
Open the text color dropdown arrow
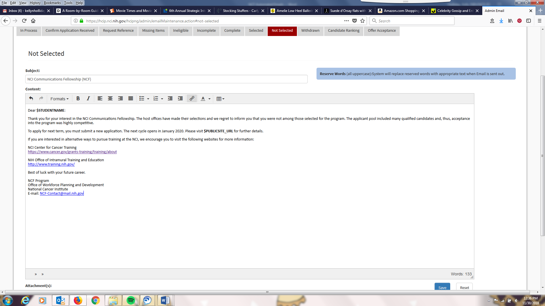click(x=209, y=99)
